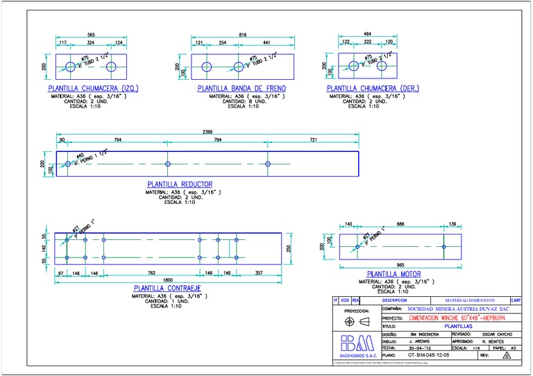Click the revision triangle marked 0
The height and width of the screenshot is (376, 533).
pyautogui.click(x=507, y=355)
